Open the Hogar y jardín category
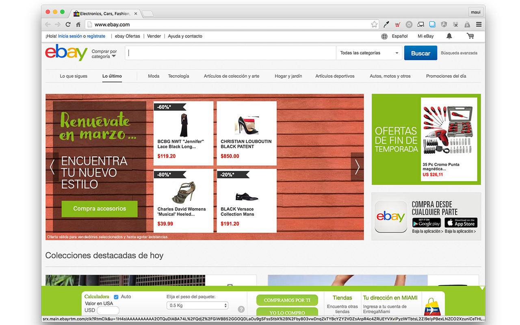 click(x=288, y=76)
